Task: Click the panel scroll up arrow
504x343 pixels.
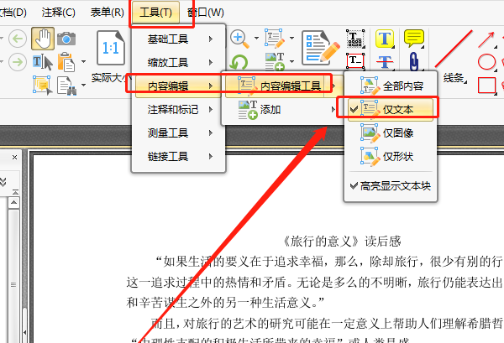Action: pos(13,203)
